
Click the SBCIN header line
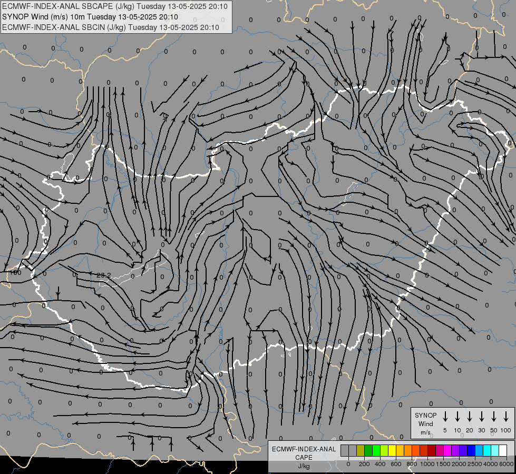(x=111, y=27)
